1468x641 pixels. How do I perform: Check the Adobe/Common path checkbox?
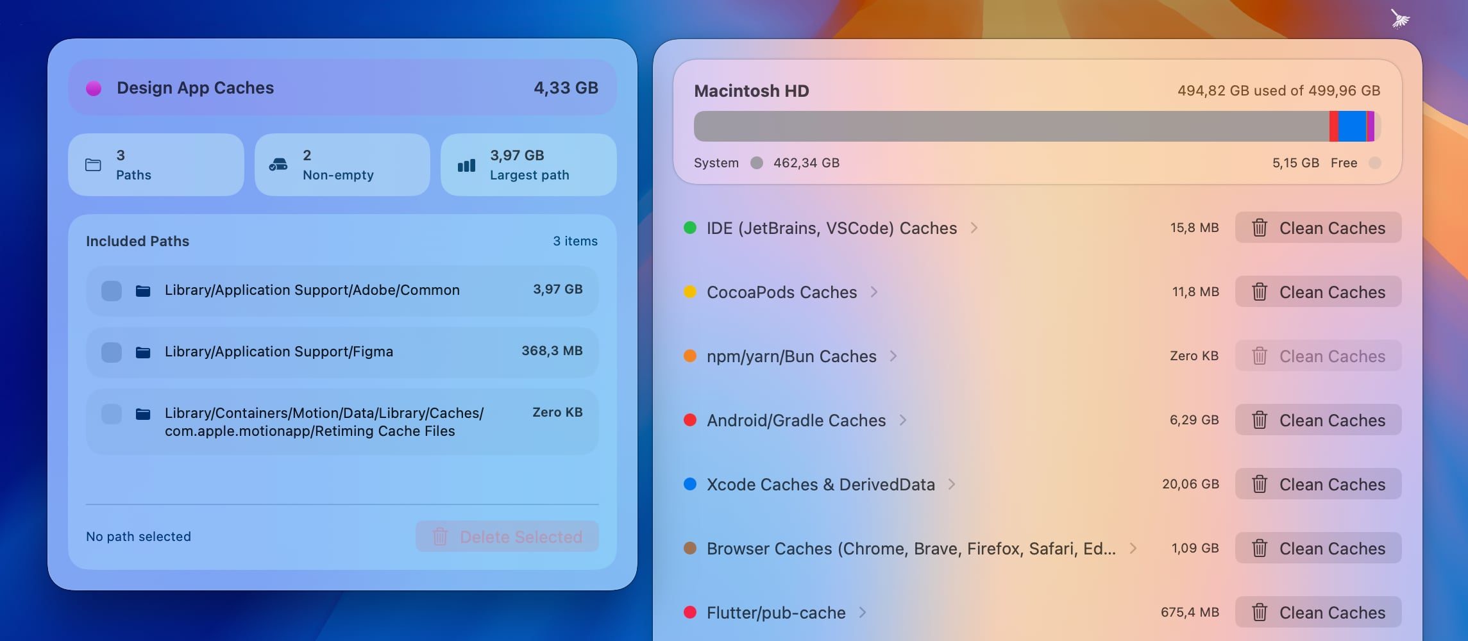112,290
